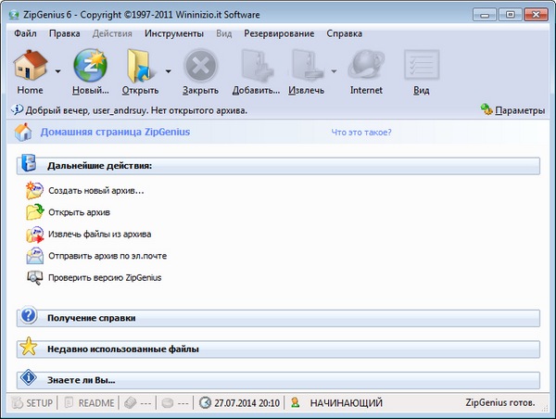Click the Internet toolbar icon
Image resolution: width=556 pixels, height=419 pixels.
(366, 66)
